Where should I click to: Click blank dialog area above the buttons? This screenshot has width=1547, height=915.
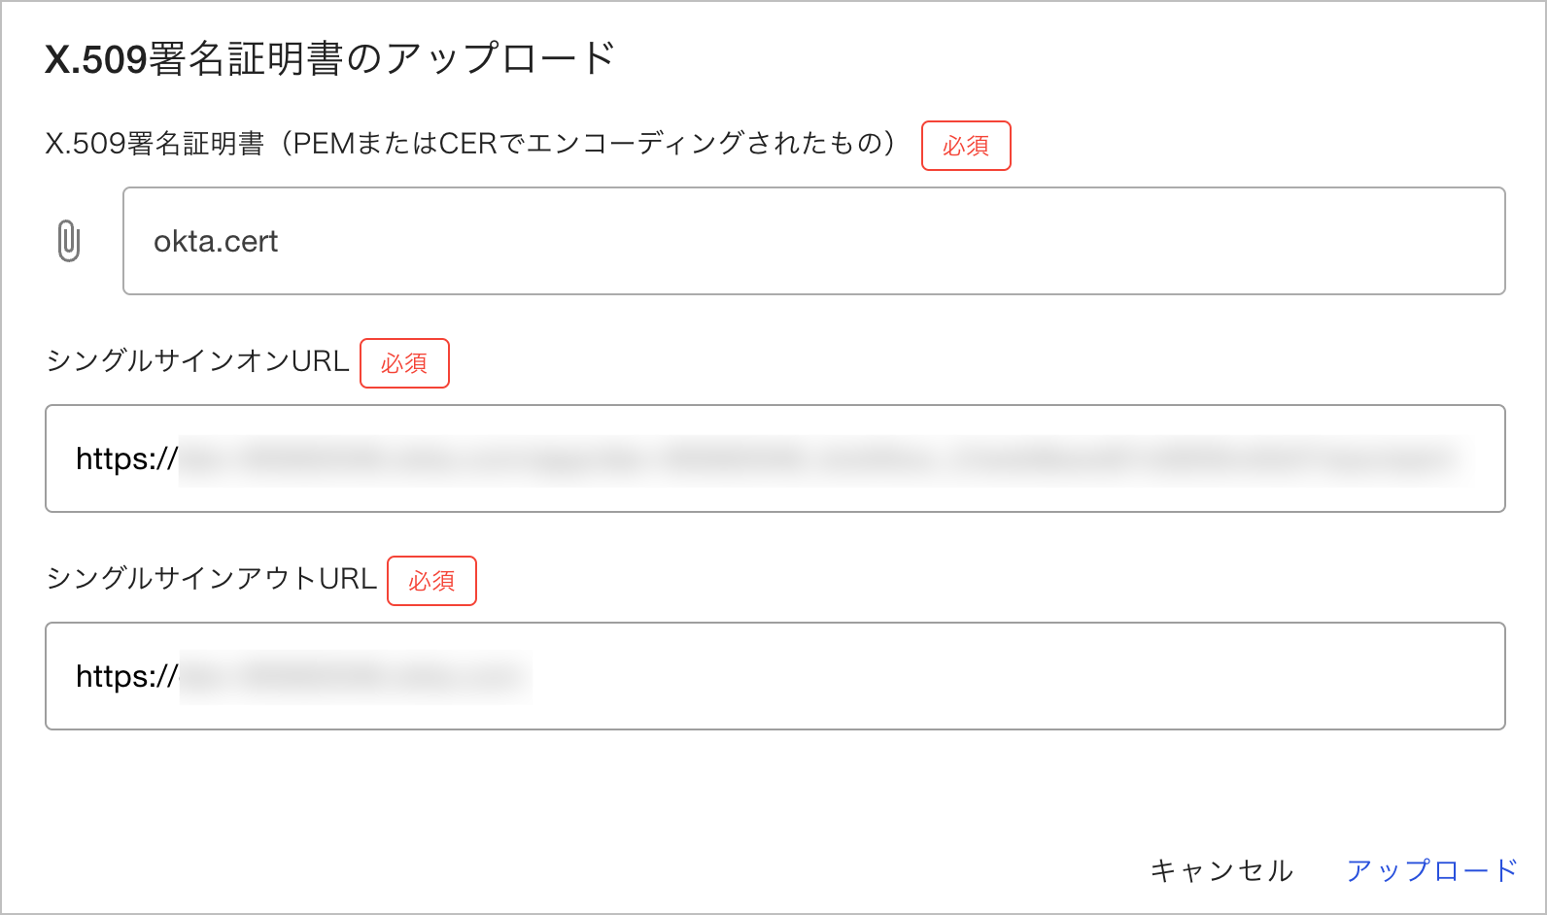tap(774, 789)
